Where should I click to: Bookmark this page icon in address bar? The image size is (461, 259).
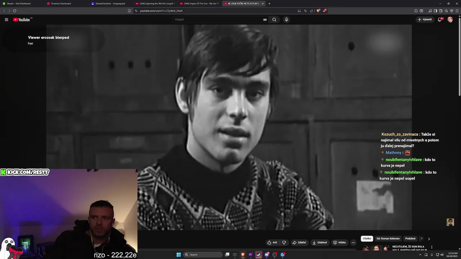[x=129, y=11]
